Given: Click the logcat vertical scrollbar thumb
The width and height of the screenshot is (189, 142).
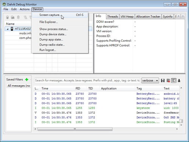Looking at the screenshot, I should [x=181, y=121].
